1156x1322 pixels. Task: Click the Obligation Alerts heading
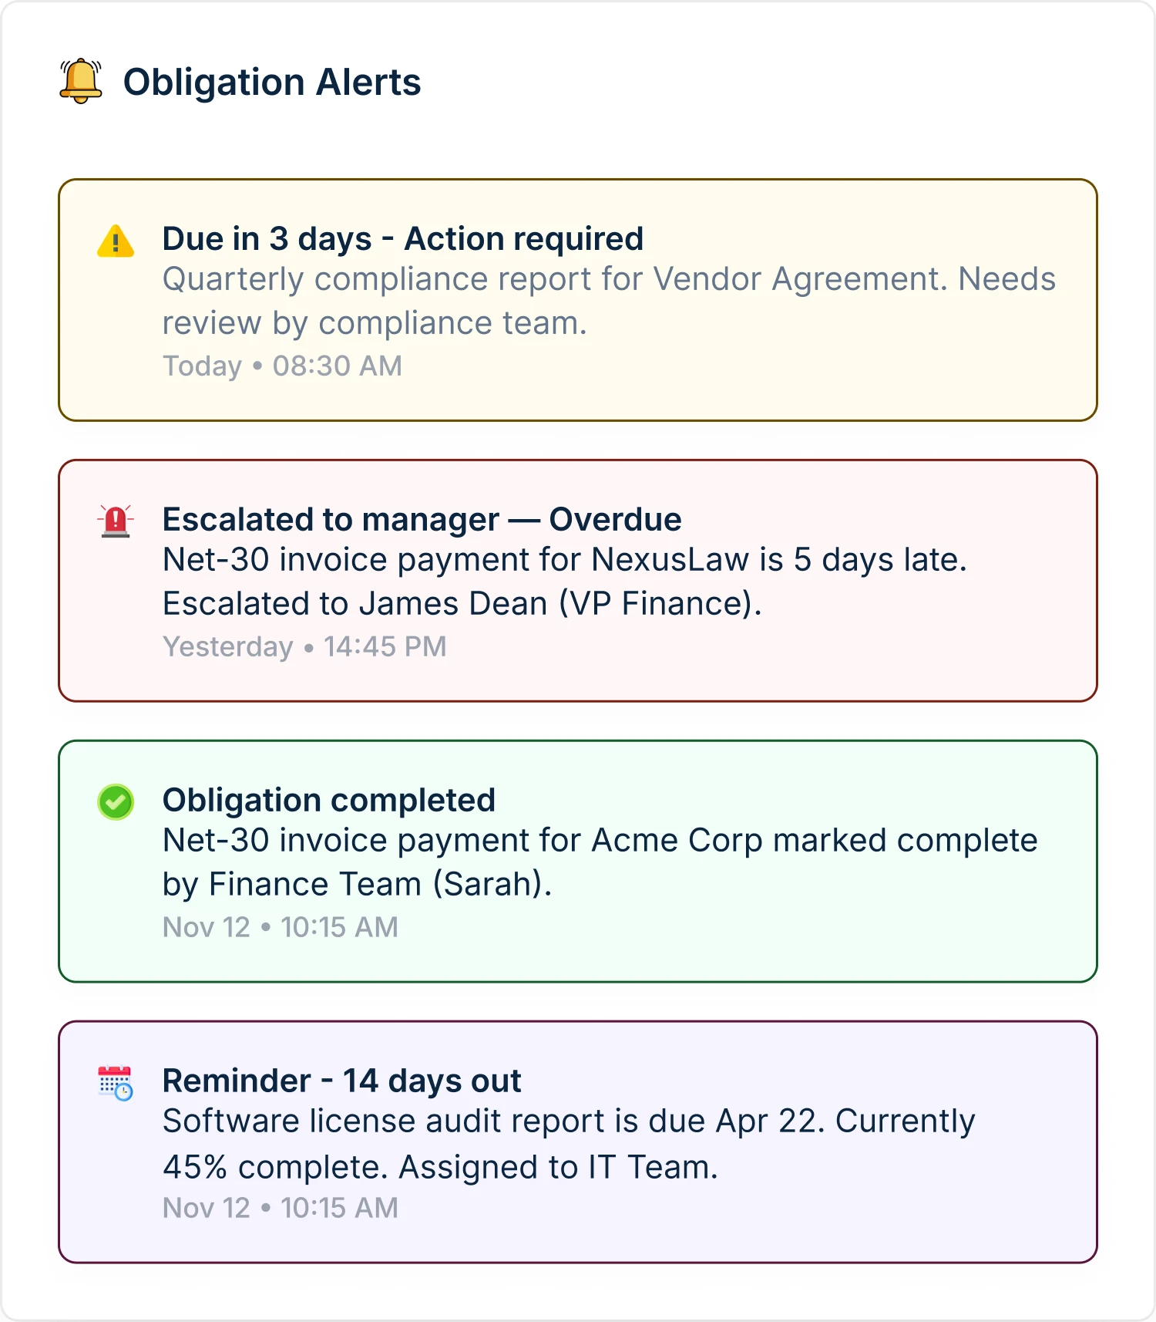(x=273, y=80)
